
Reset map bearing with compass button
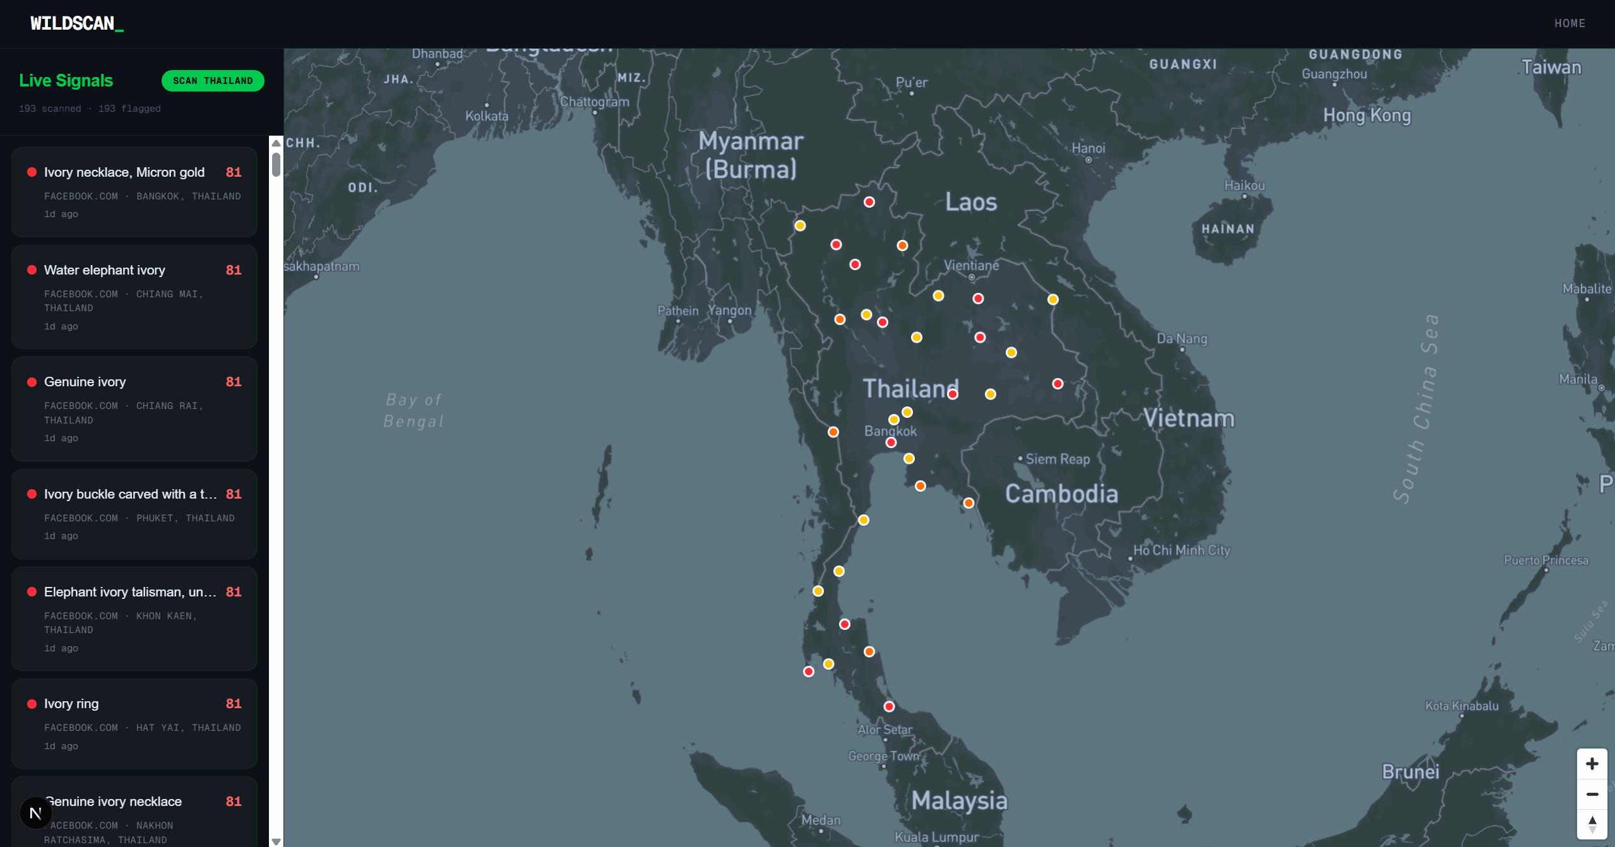(1592, 824)
